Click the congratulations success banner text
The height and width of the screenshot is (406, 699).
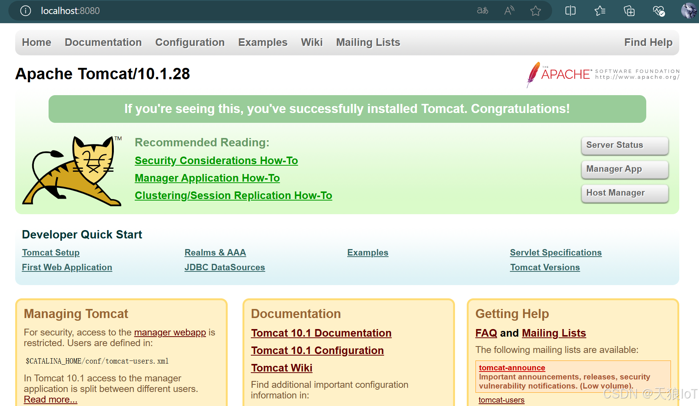347,109
